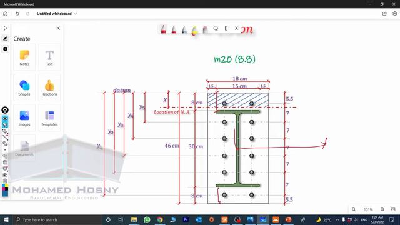This screenshot has height=225, width=400.
Task: Go to the whiteboard Home screen
Action: (x=6, y=14)
